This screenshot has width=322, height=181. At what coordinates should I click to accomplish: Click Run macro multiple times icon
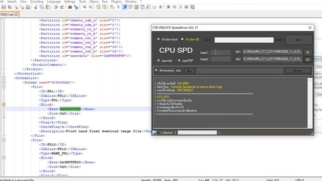(x=186, y=7)
